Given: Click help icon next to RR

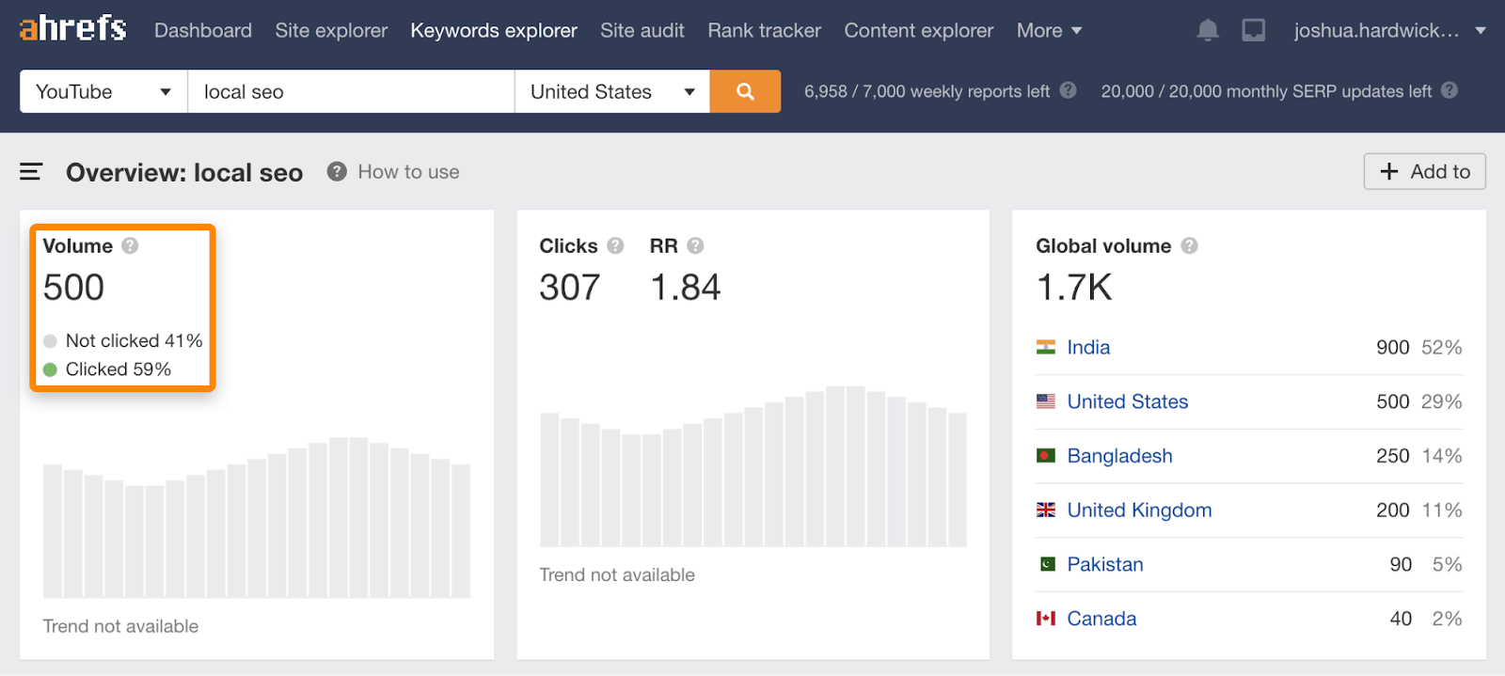Looking at the screenshot, I should click(x=695, y=245).
